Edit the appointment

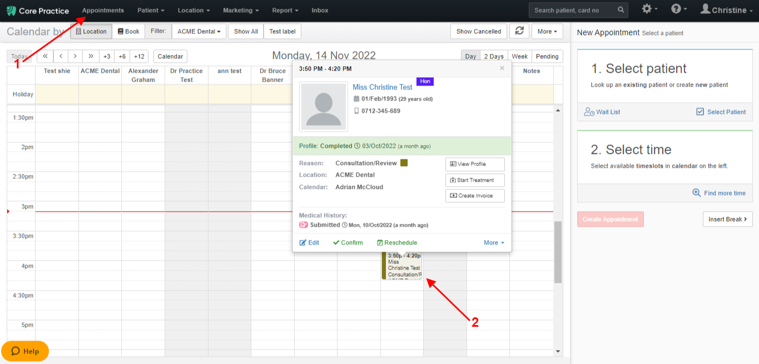coord(309,242)
